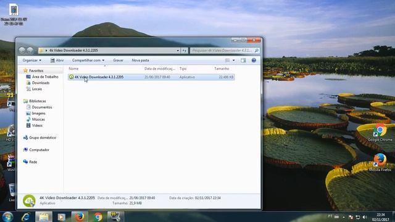Viewport: 395px width, 222px height.
Task: Open Área de Trabalho in the sidebar
Action: point(45,76)
